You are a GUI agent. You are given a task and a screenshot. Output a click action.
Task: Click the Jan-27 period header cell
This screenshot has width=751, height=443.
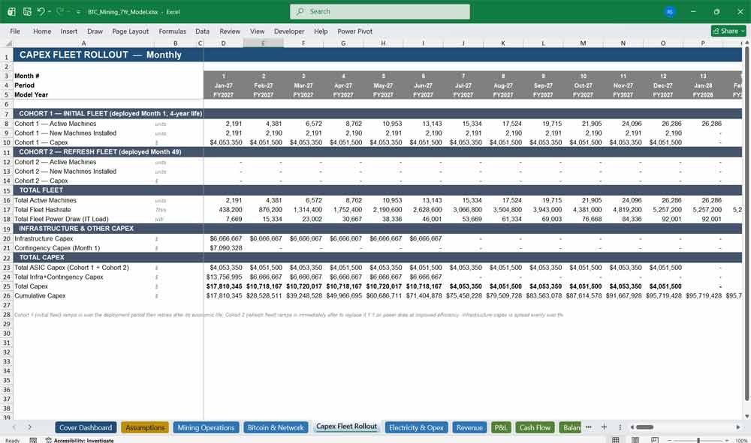click(x=223, y=85)
